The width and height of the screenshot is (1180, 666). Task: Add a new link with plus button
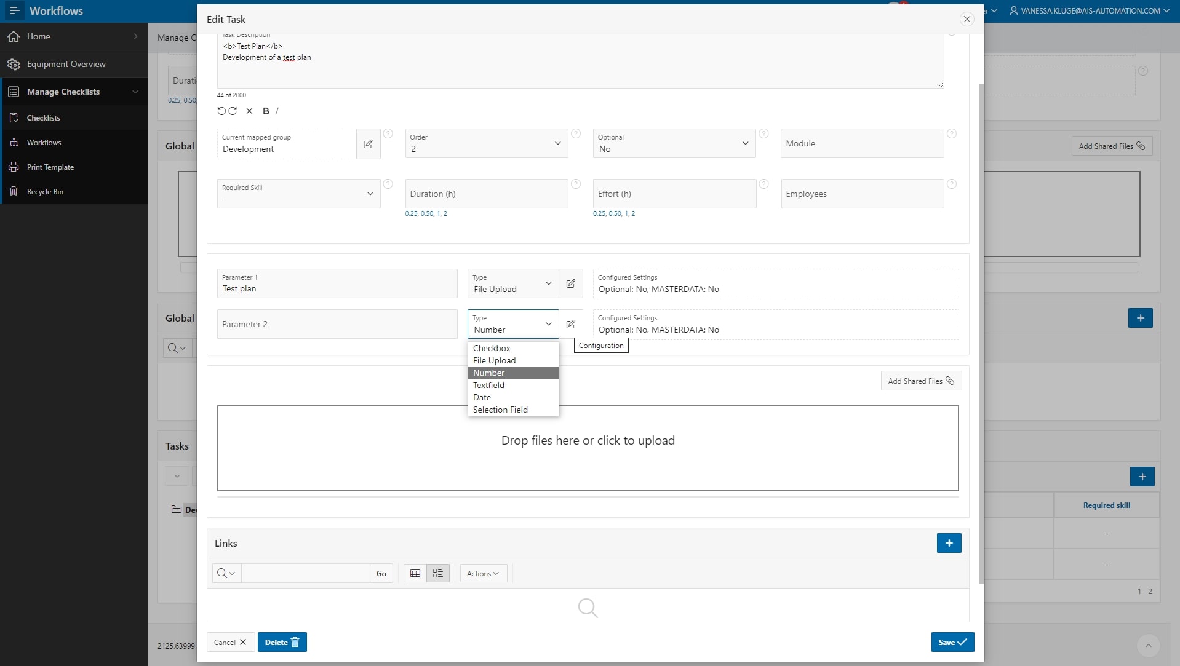949,543
